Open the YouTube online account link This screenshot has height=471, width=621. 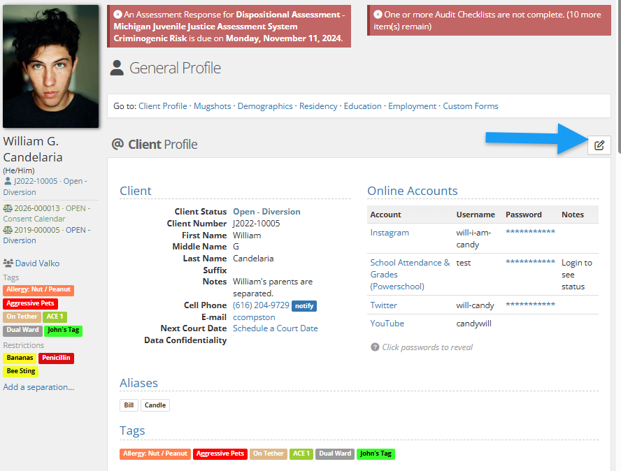click(387, 324)
